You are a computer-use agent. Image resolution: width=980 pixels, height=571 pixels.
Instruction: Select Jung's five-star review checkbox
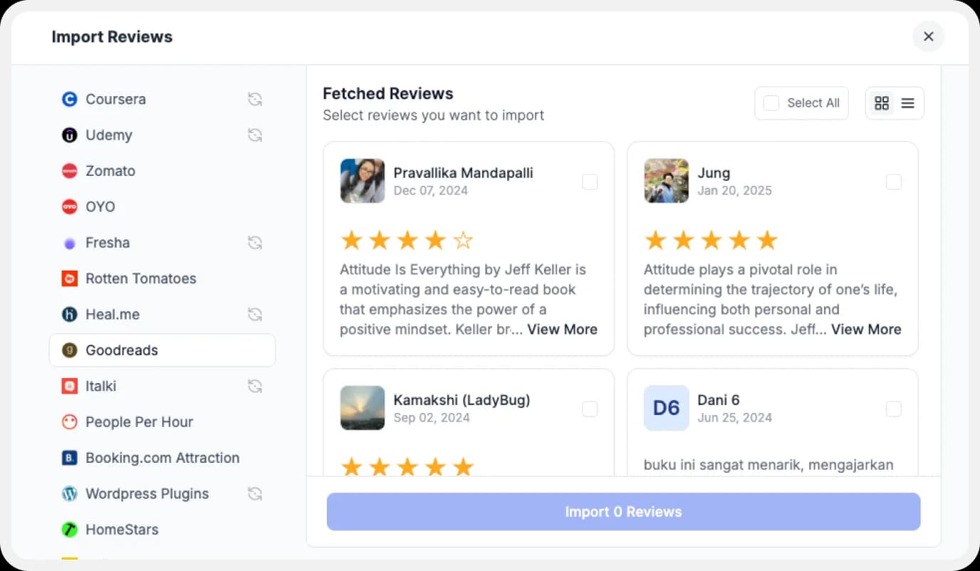894,182
